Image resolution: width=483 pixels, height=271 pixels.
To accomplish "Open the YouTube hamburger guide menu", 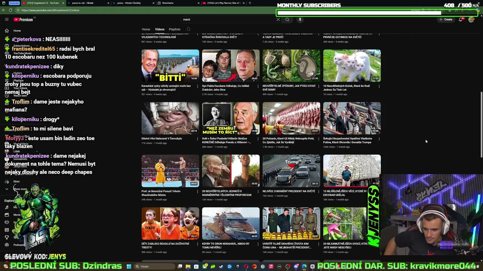I will (x=6, y=19).
